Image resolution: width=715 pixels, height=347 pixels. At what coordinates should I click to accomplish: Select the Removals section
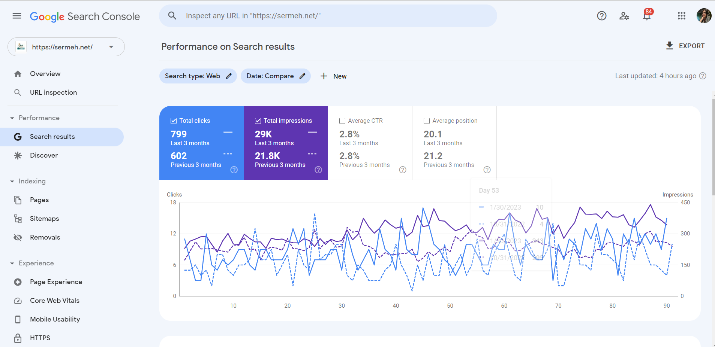(x=45, y=237)
